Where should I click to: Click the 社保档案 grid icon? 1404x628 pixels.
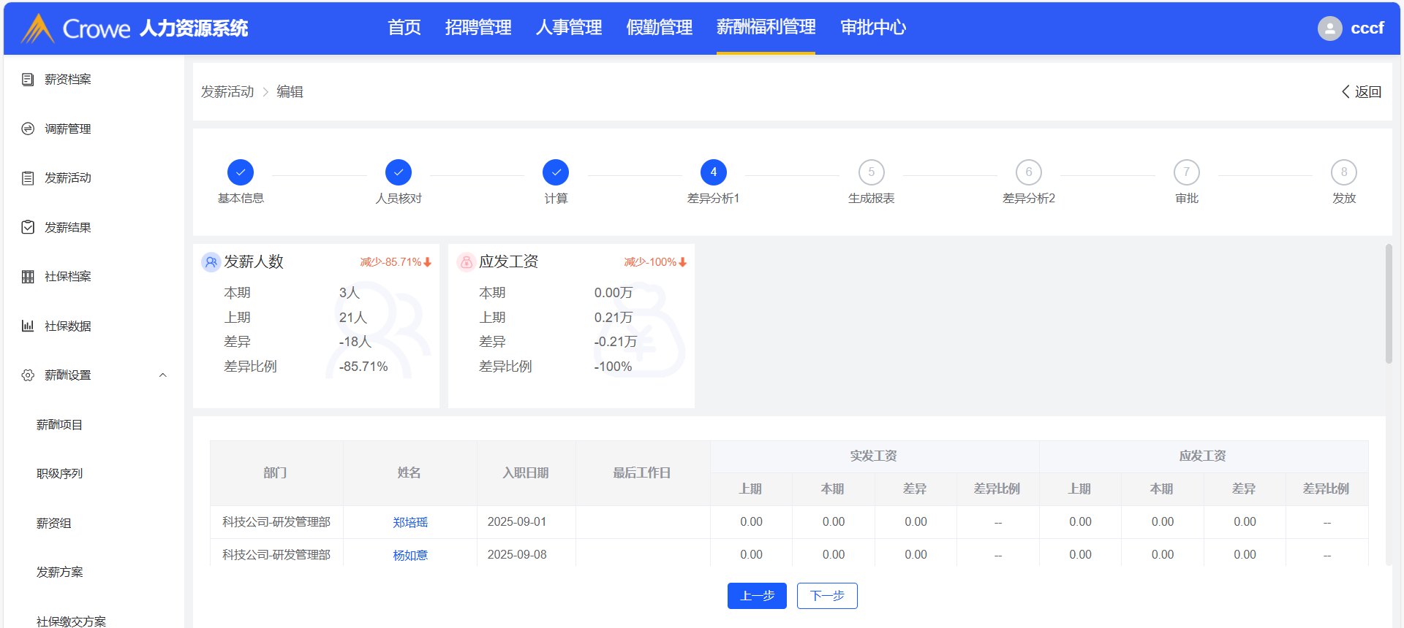[x=28, y=277]
